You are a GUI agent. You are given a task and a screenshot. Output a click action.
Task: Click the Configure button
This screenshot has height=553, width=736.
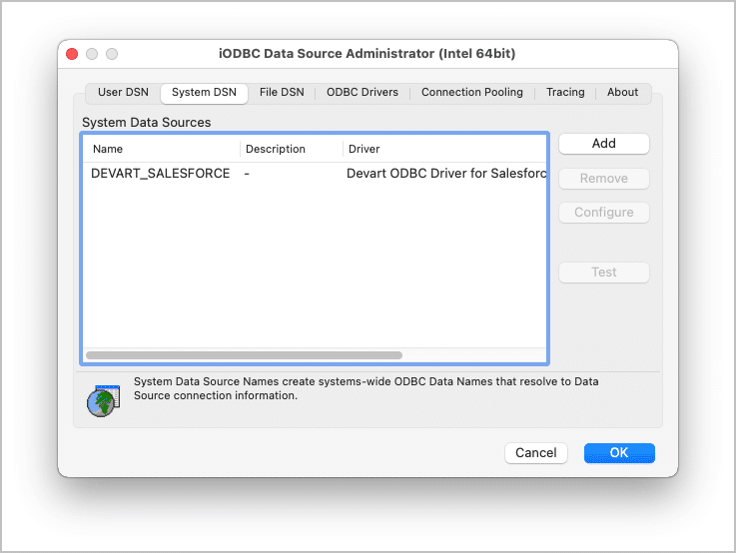(x=603, y=213)
